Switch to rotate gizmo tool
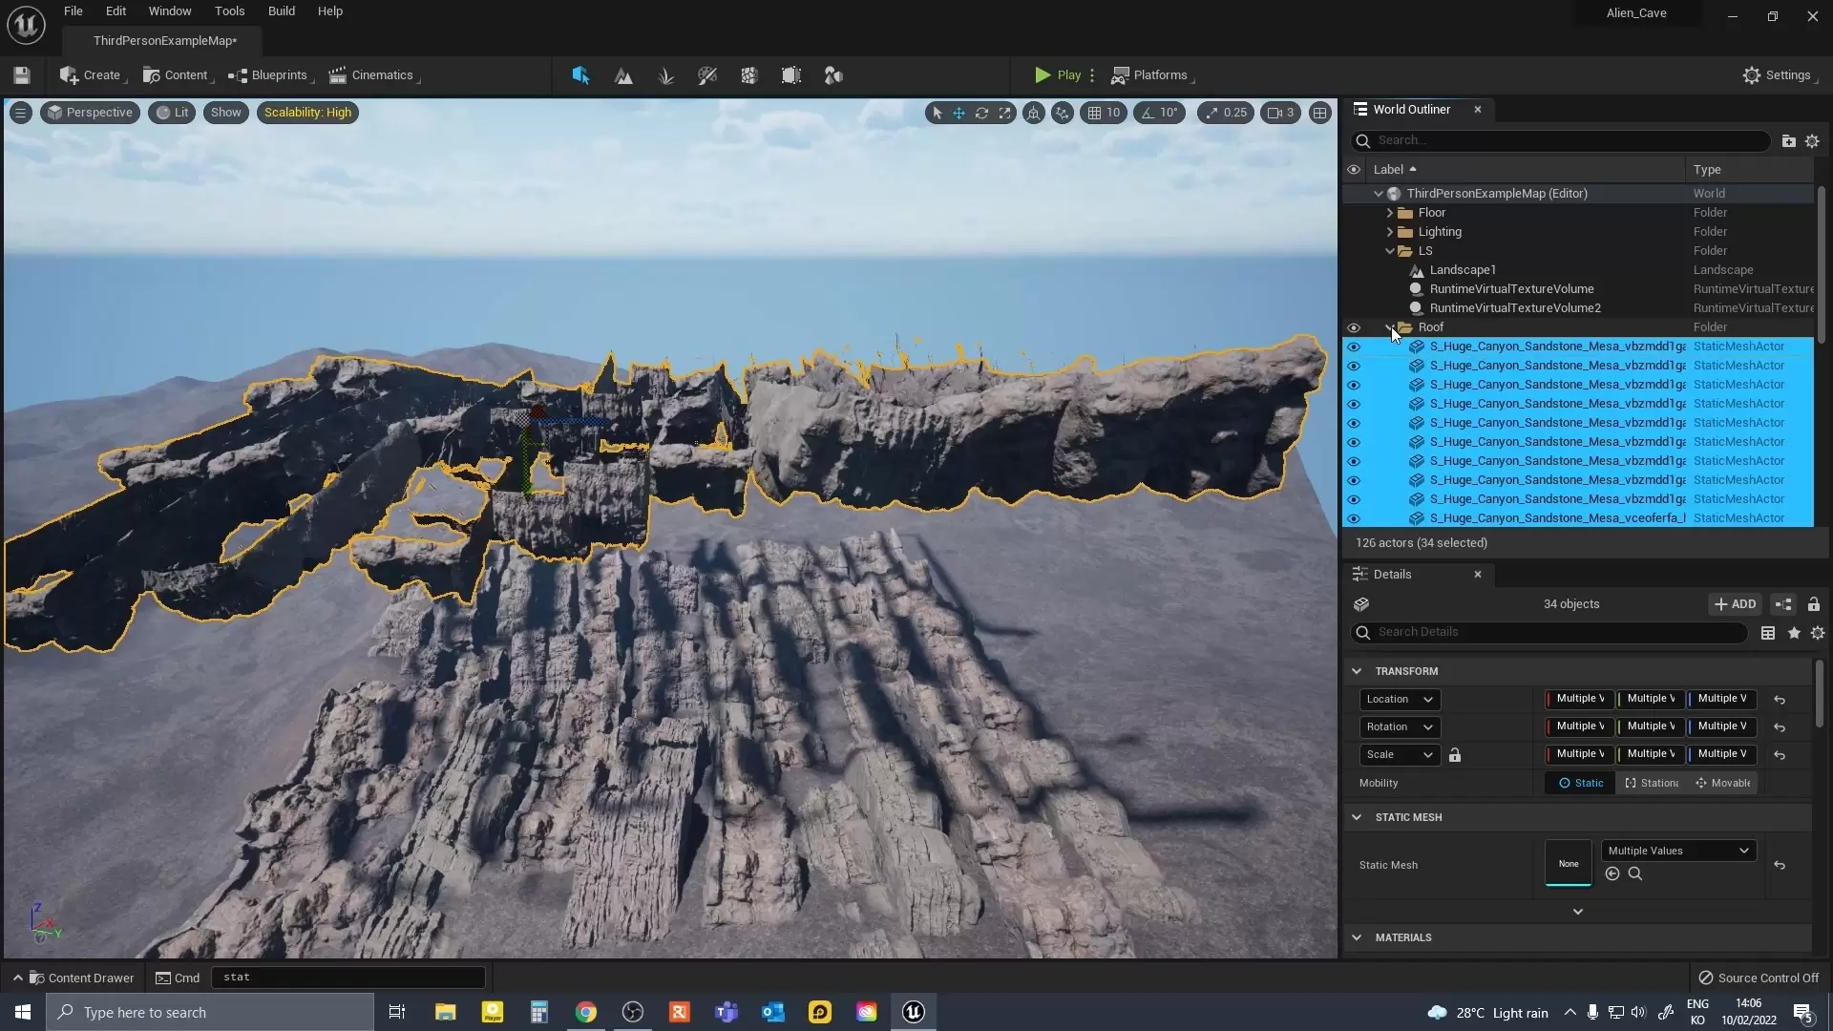Image resolution: width=1833 pixels, height=1031 pixels. click(x=981, y=113)
